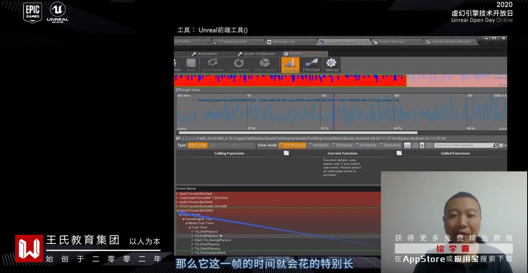Select the first Inclusive view mode

pos(319,145)
